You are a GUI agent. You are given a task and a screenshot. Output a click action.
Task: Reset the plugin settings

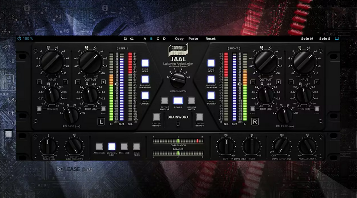click(x=210, y=39)
